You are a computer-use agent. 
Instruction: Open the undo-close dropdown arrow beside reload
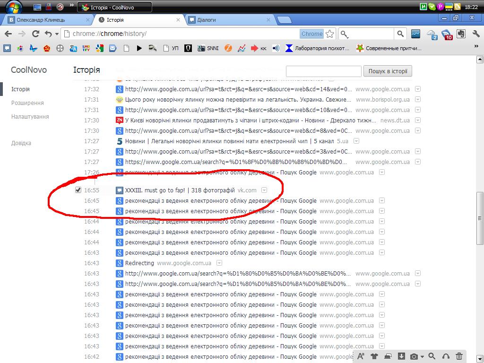click(x=57, y=34)
